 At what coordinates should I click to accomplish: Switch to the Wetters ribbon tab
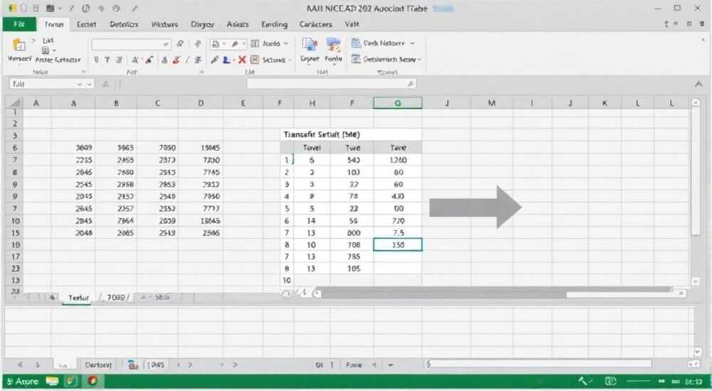(x=164, y=24)
